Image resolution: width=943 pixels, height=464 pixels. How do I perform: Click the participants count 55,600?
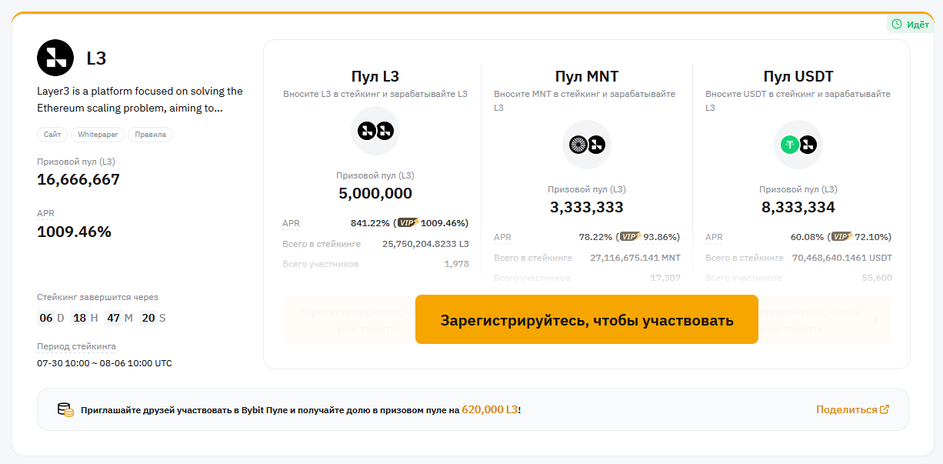point(877,278)
